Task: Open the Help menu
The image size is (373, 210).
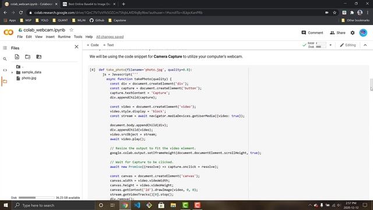Action: click(89, 37)
